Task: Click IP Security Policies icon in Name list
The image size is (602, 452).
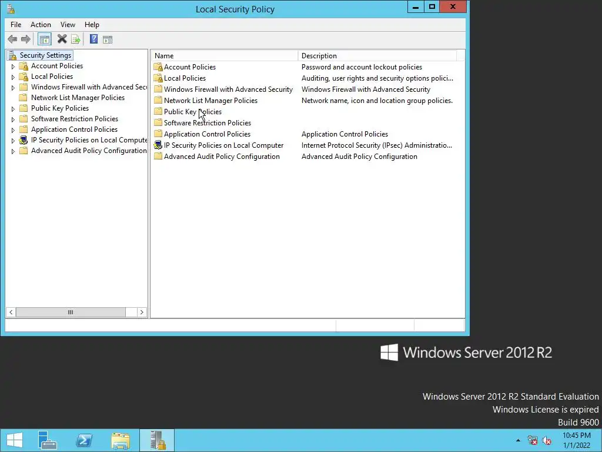Action: pos(158,145)
